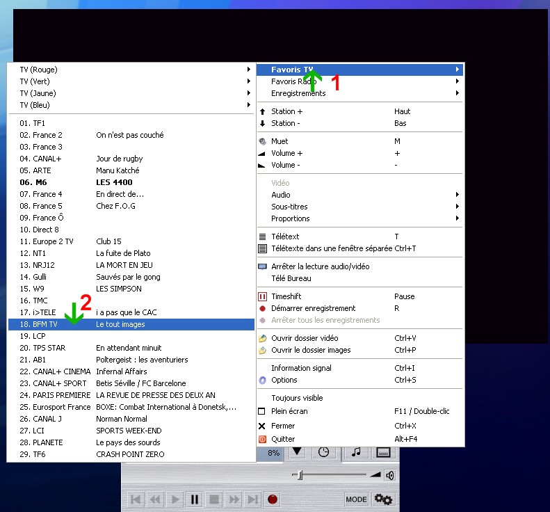The width and height of the screenshot is (550, 512).
Task: Select channel 04. CANAL+
Action: pyautogui.click(x=131, y=159)
